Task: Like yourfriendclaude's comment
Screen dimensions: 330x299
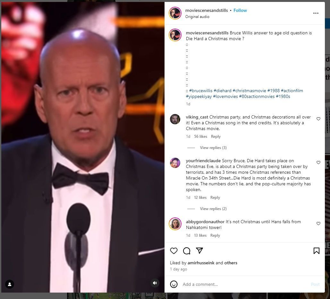Action: (x=318, y=163)
